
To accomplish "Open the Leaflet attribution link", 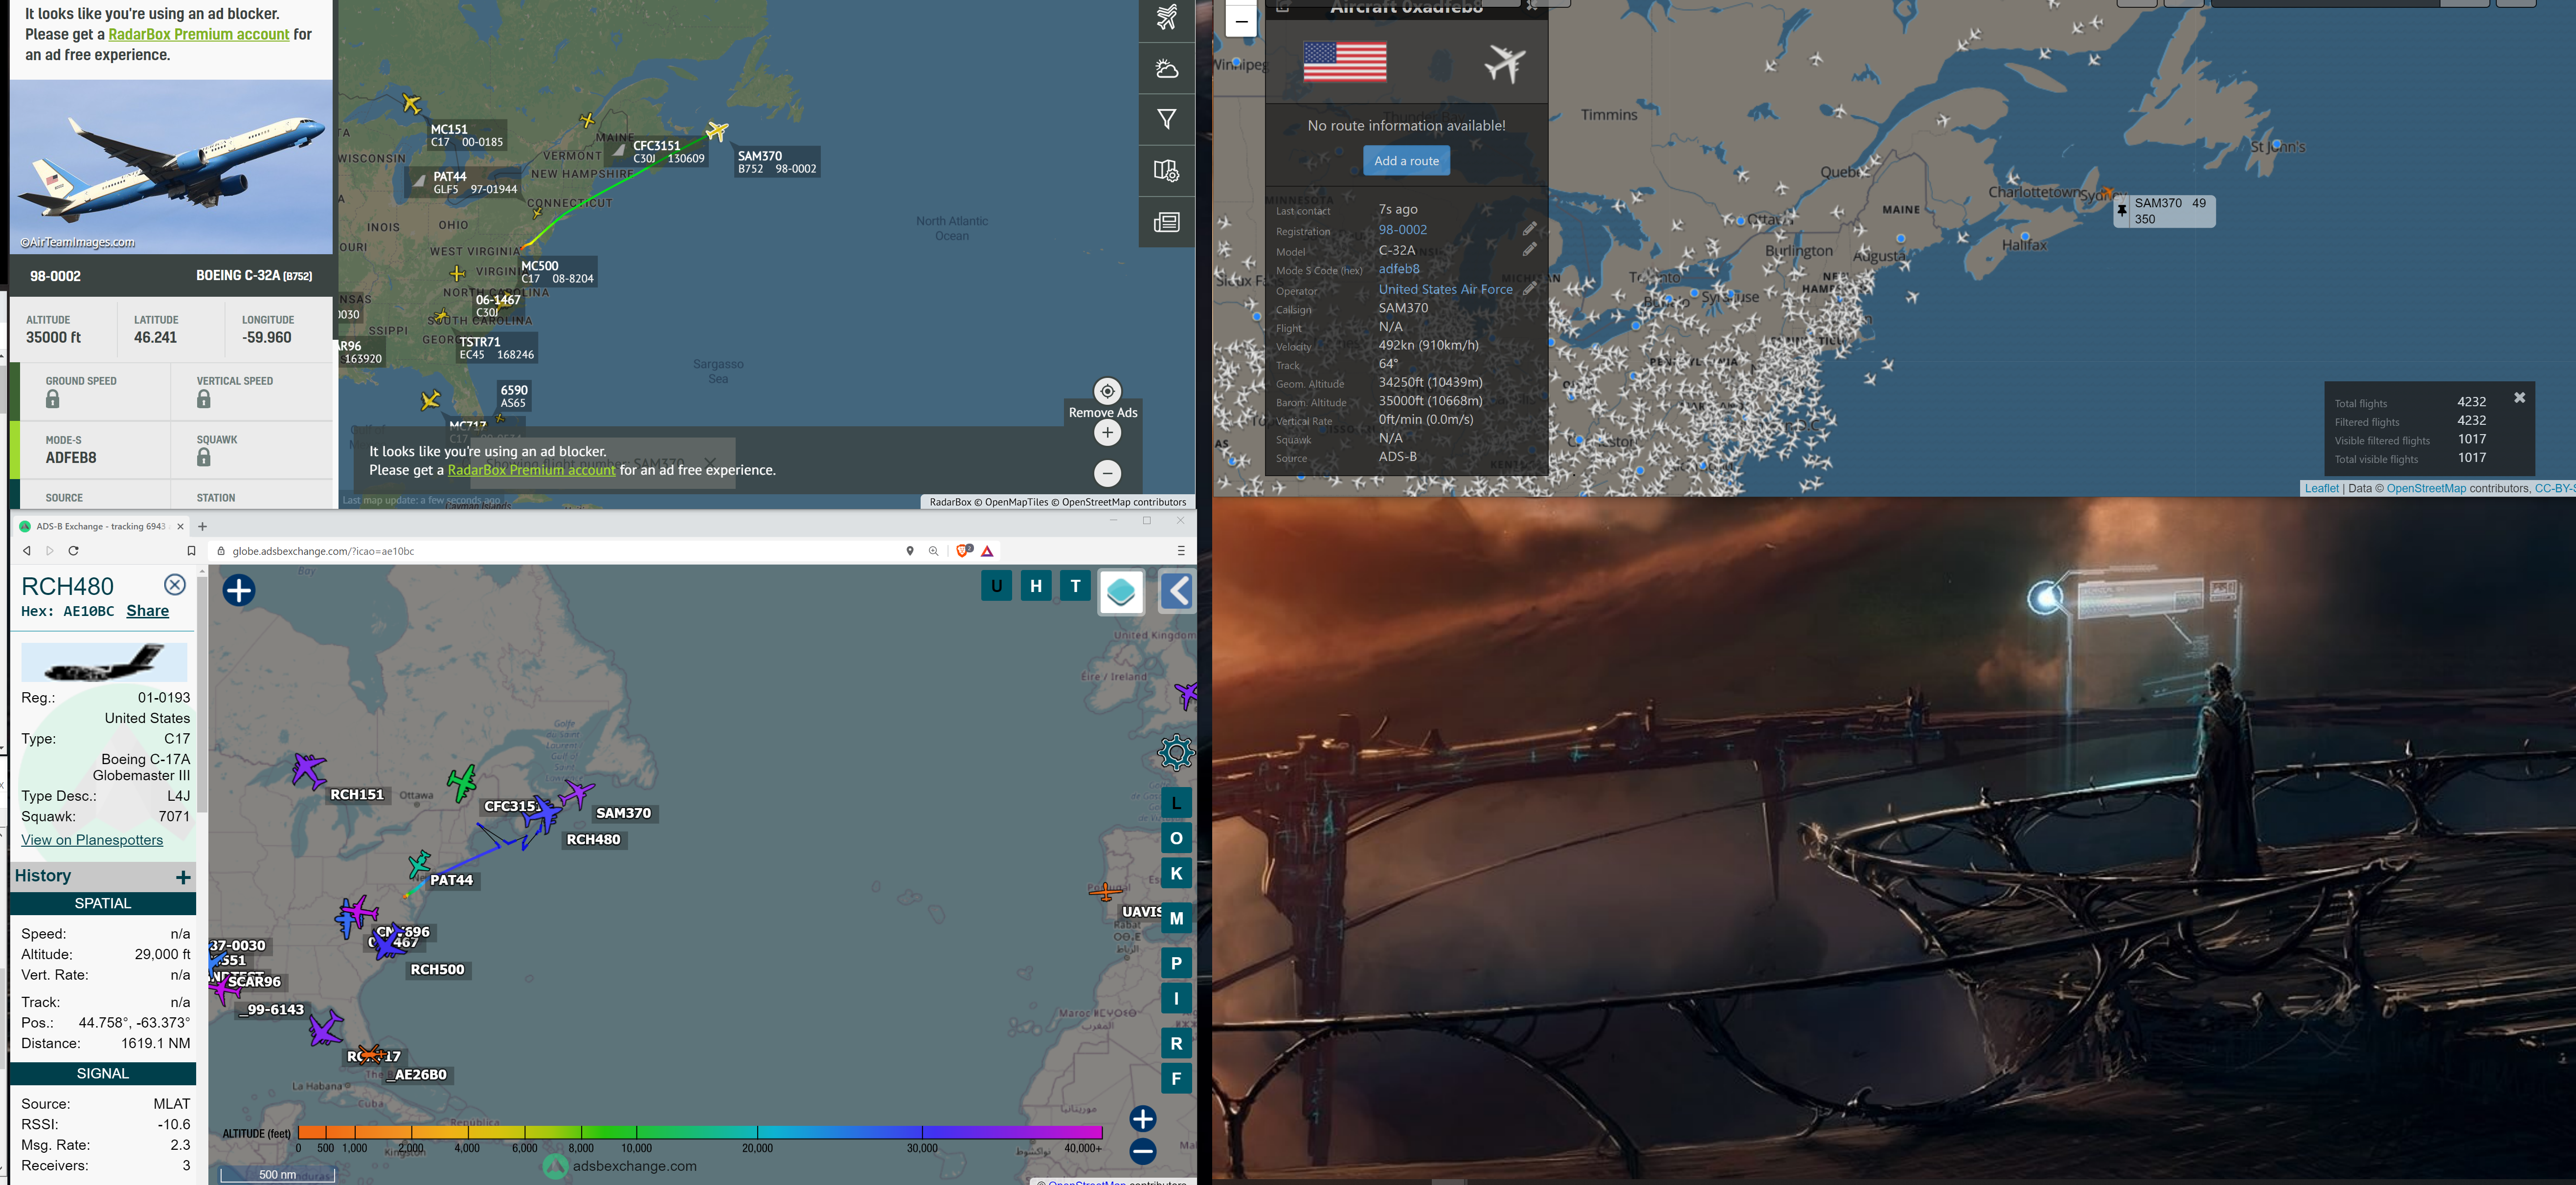I will pos(2321,488).
